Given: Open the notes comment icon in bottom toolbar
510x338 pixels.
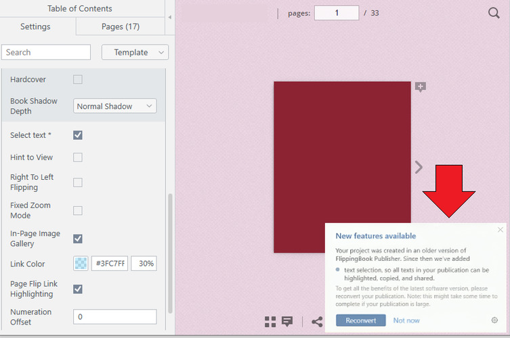Looking at the screenshot, I should (x=287, y=322).
